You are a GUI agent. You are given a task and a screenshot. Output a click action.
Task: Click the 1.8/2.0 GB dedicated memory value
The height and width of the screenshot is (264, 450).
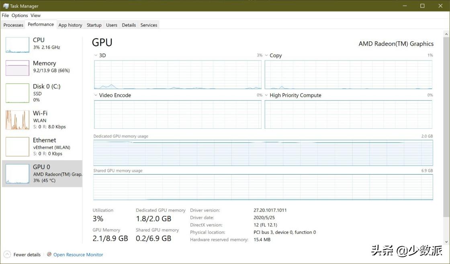pyautogui.click(x=153, y=219)
